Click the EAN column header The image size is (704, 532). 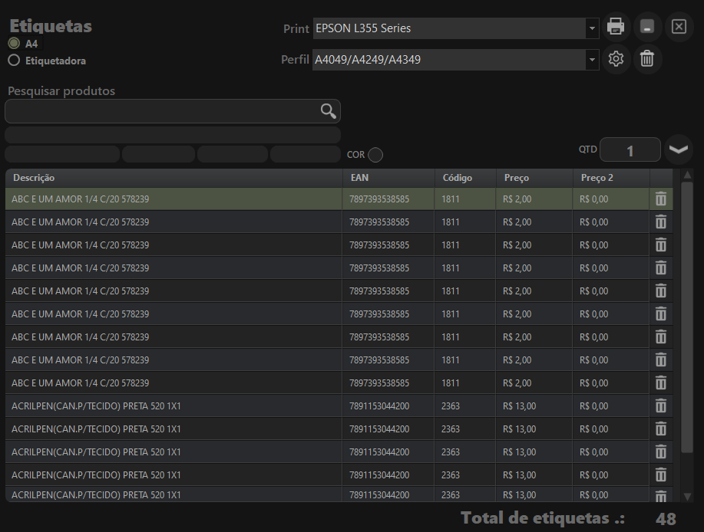point(359,178)
